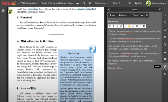Toggle full screen mode icon
The height and width of the screenshot is (102, 168).
pyautogui.click(x=90, y=3)
